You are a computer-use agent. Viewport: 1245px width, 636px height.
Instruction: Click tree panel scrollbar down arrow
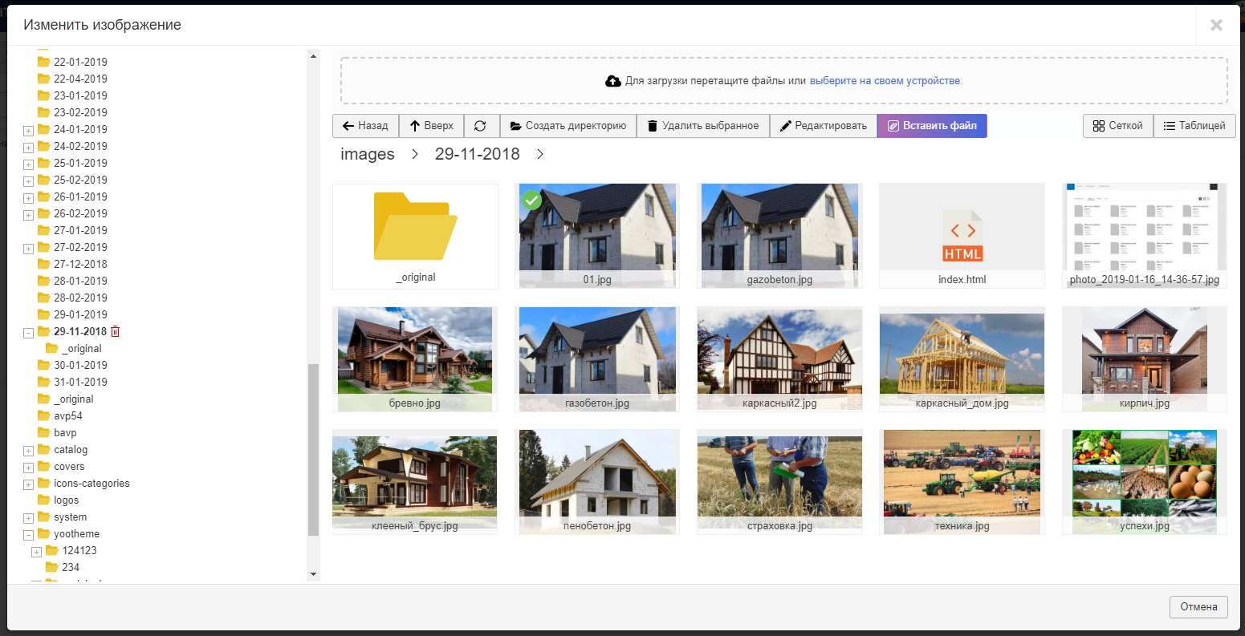tap(313, 574)
